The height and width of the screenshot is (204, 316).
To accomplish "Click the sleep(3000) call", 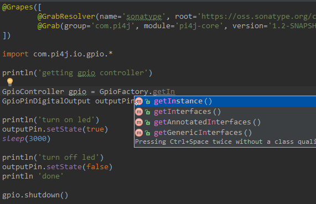I will 26,139.
